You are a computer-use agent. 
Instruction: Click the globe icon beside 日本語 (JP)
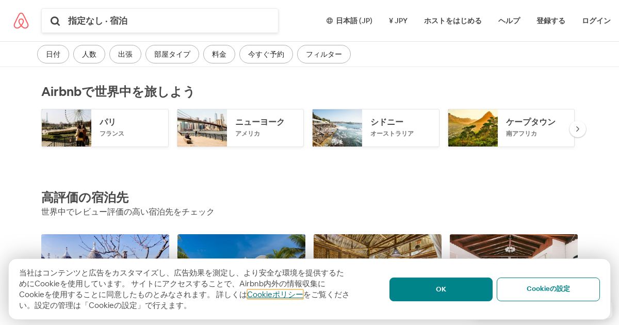[330, 21]
